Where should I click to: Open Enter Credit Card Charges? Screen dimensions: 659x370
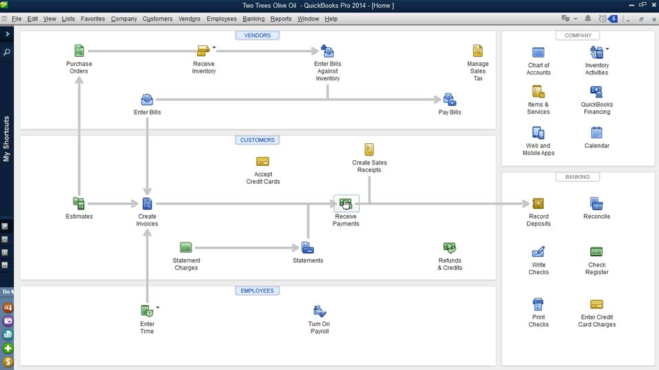[x=597, y=304]
